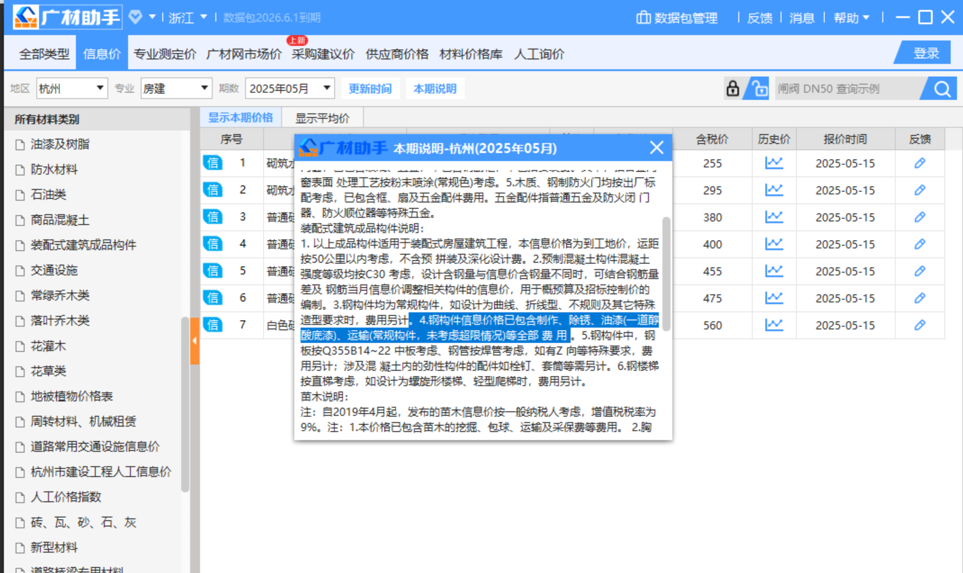The image size is (963, 573).
Task: Select 杭州市建设工程人工信息价 category
Action: click(101, 472)
